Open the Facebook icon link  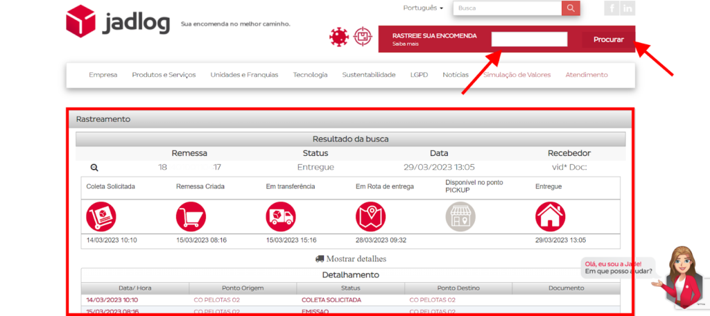tap(612, 8)
